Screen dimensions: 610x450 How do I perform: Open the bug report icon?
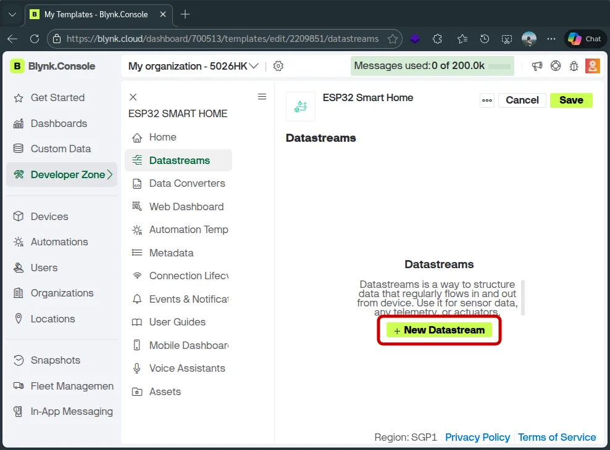pos(574,66)
